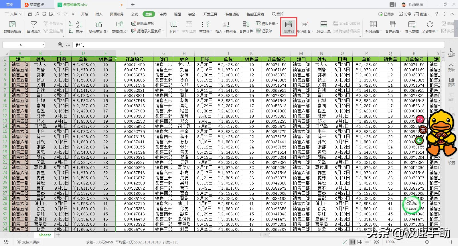458x246 pixels.
Task: Open the 审阅 ribbon tab
Action: pos(163,14)
